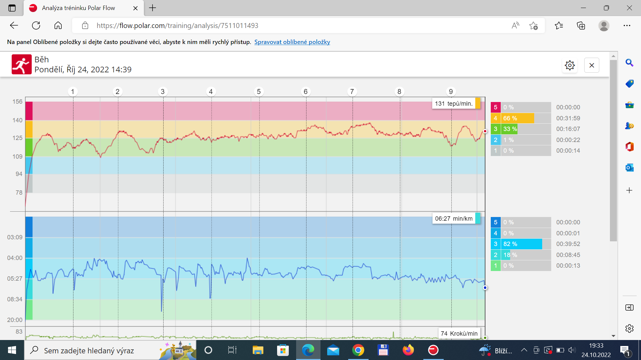This screenshot has height=360, width=641.
Task: Refresh the Polar Flow page
Action: 36,26
